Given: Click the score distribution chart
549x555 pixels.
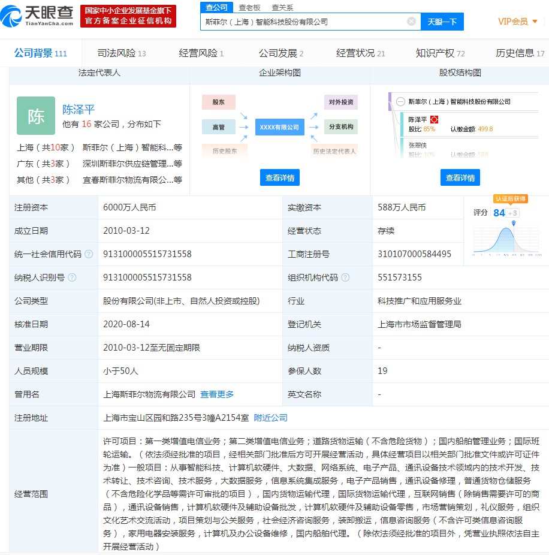Looking at the screenshot, I should point(506,238).
